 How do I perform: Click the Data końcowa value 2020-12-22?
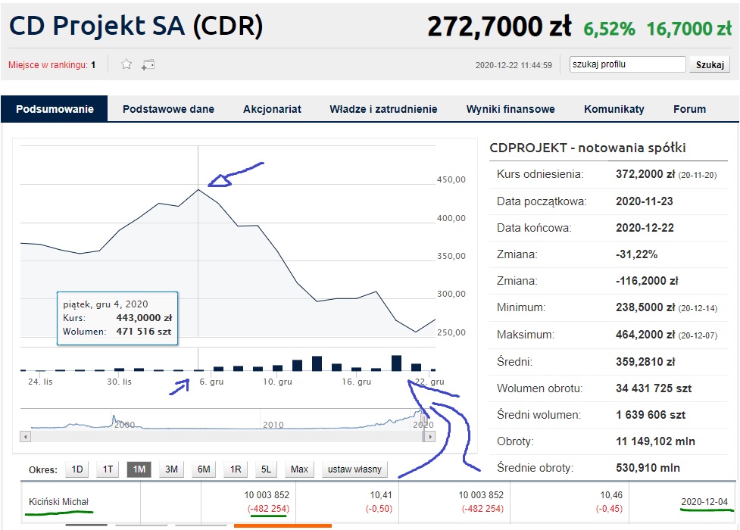point(645,227)
